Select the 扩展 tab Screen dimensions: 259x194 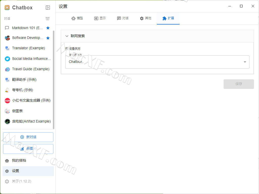168,18
